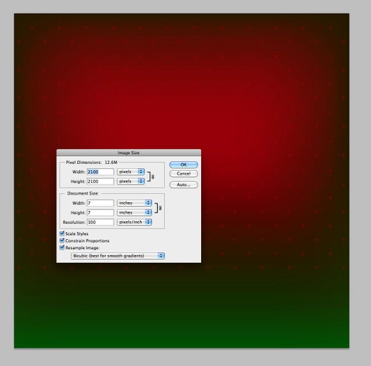Toggle the Scale Styles checkbox
Screen dimensions: 371x366
click(62, 233)
